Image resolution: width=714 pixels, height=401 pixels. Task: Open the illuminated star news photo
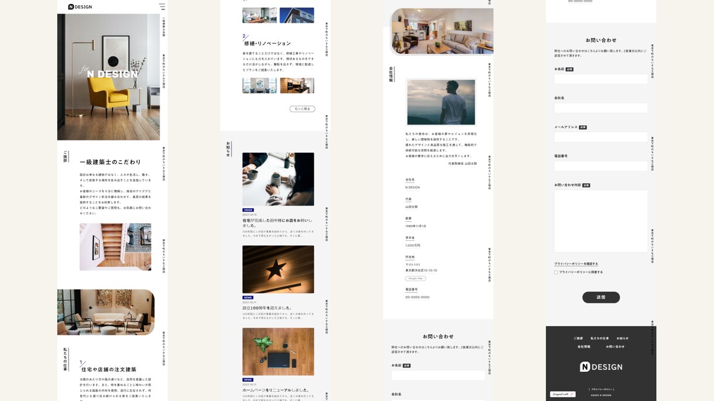(x=278, y=269)
